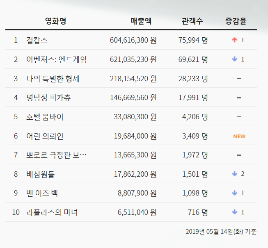Screen dimensions: 268x248
Task: Click the date text 2019년 05월 14일(화) 기준
Action: pos(221,232)
